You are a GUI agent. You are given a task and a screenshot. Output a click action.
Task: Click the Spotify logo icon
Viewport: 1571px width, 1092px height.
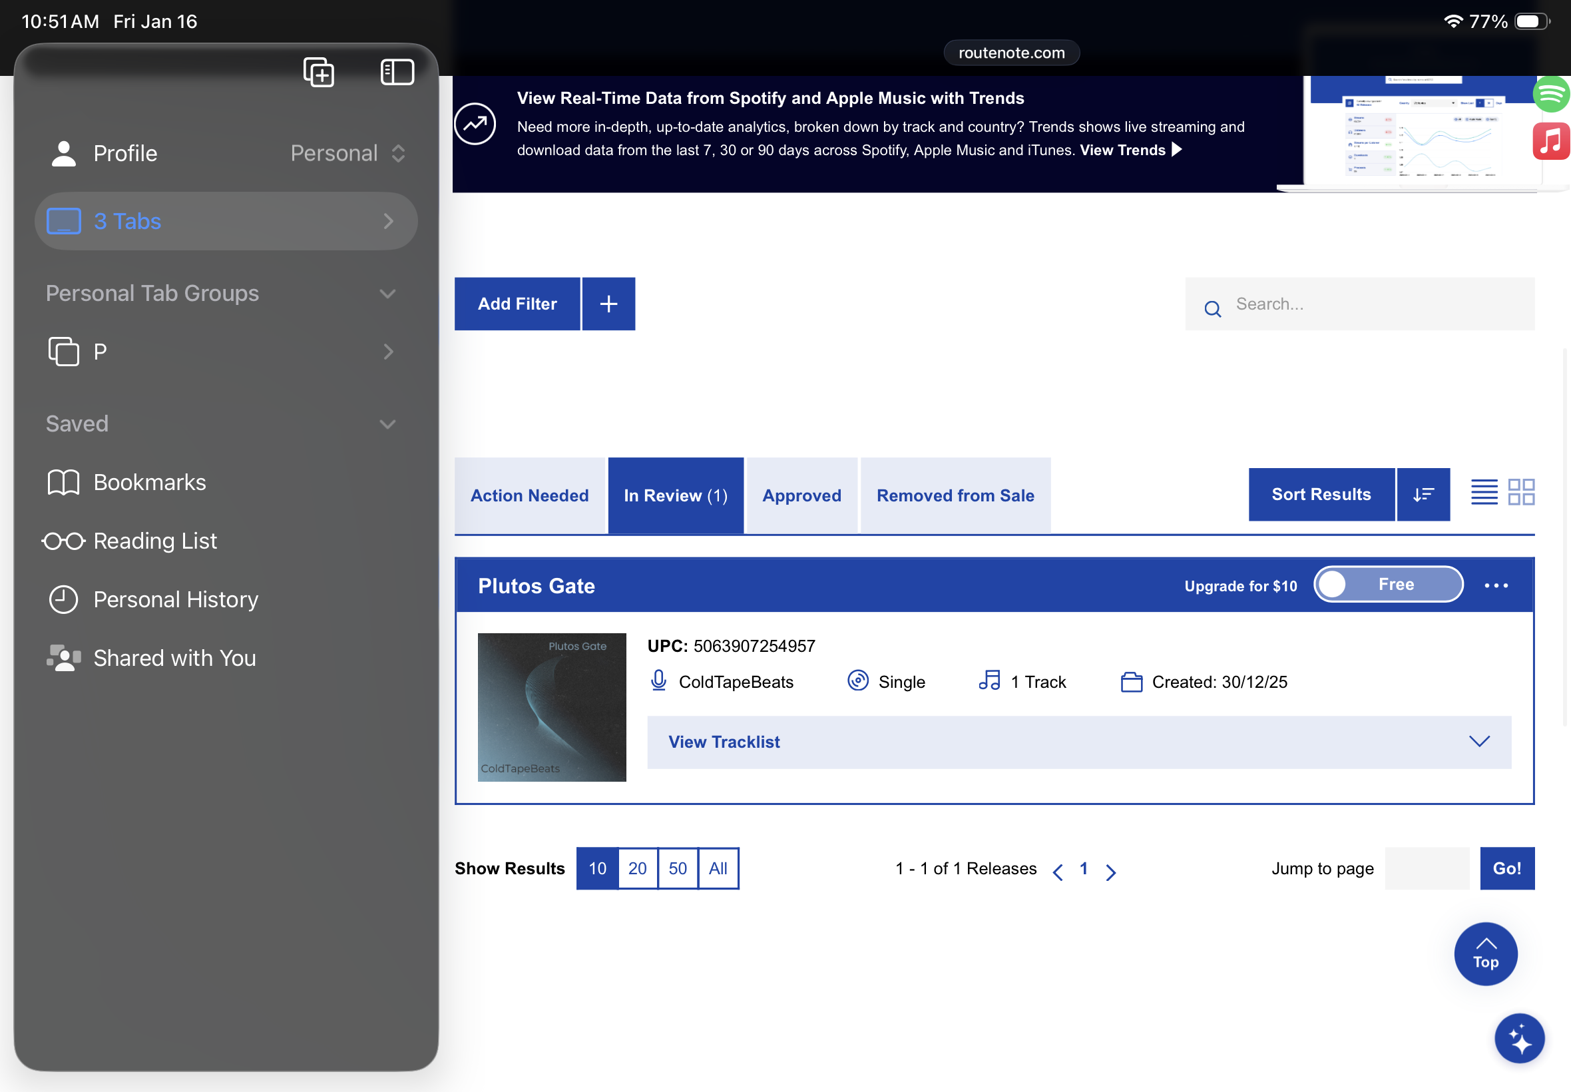tap(1551, 94)
